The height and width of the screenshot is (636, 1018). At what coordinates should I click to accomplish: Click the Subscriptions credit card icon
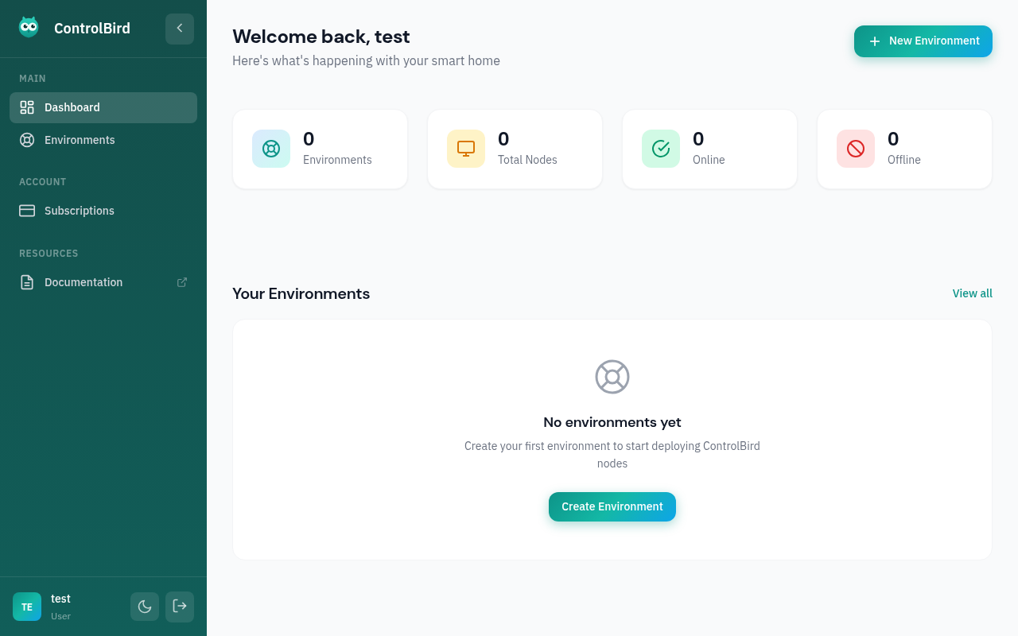coord(27,211)
